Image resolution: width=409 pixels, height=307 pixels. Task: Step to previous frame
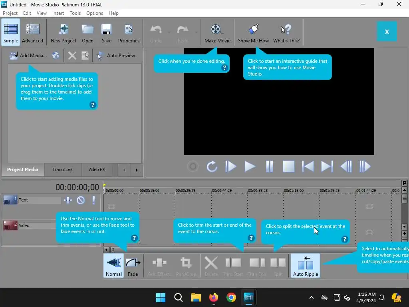click(x=346, y=166)
